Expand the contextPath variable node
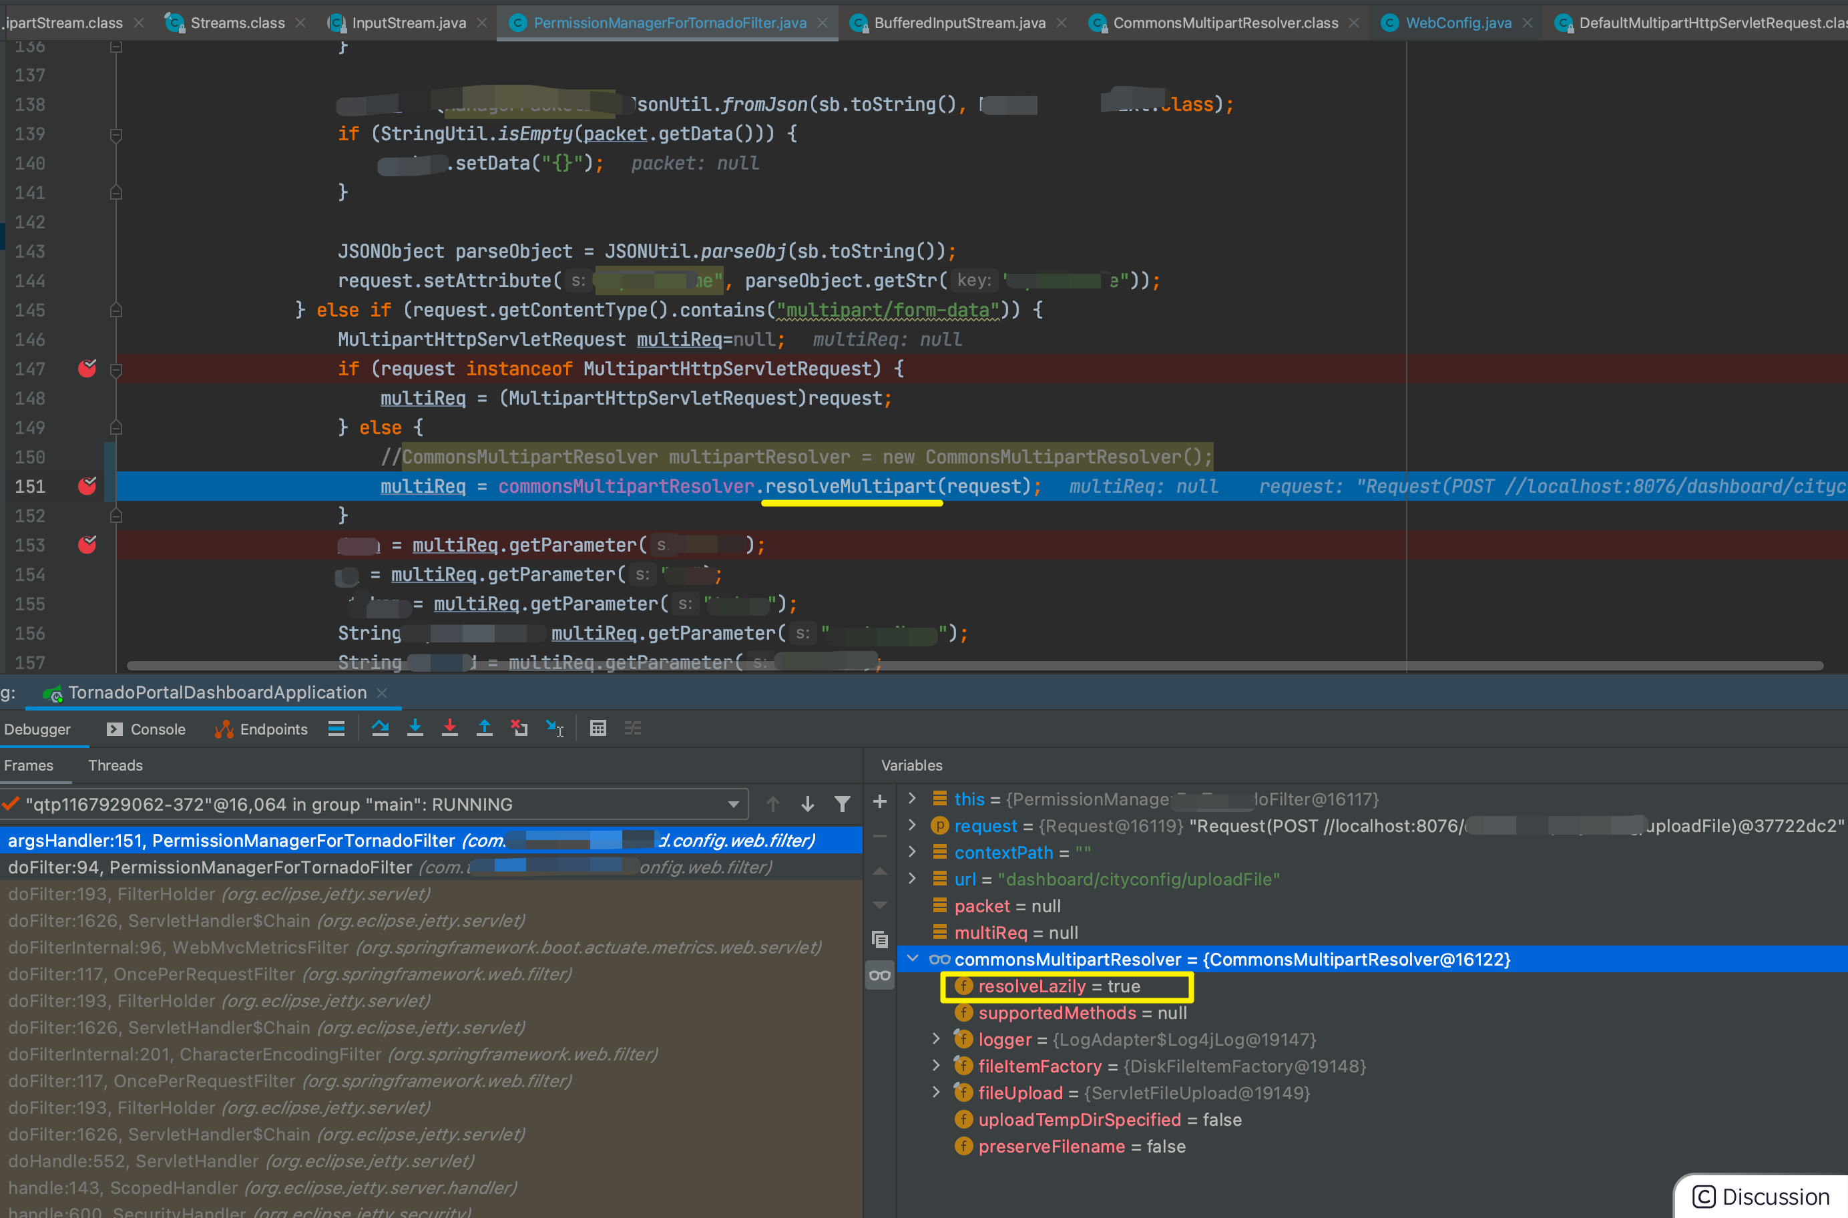This screenshot has width=1848, height=1218. coord(913,851)
